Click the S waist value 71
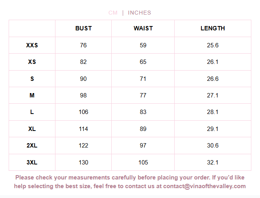 click(143, 79)
